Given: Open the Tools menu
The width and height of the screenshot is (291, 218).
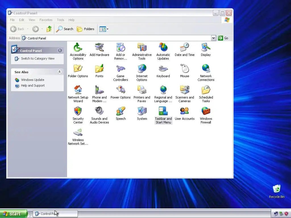Looking at the screenshot, I should click(x=60, y=20).
